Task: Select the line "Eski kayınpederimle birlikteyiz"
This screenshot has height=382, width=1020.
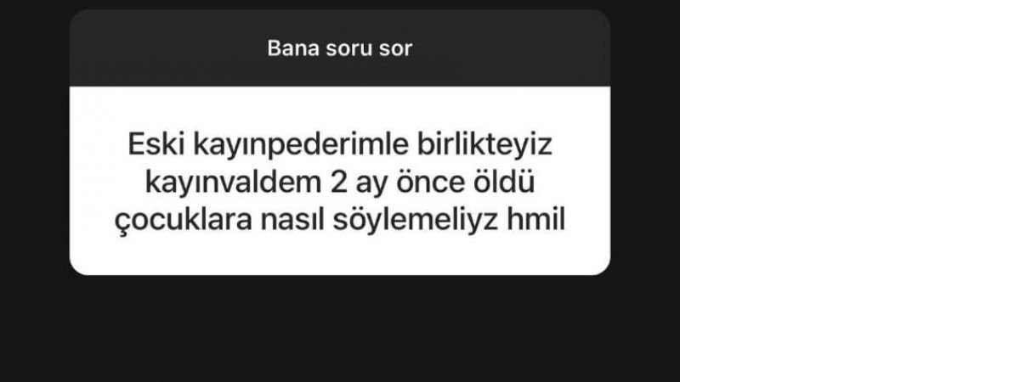Action: click(x=339, y=146)
